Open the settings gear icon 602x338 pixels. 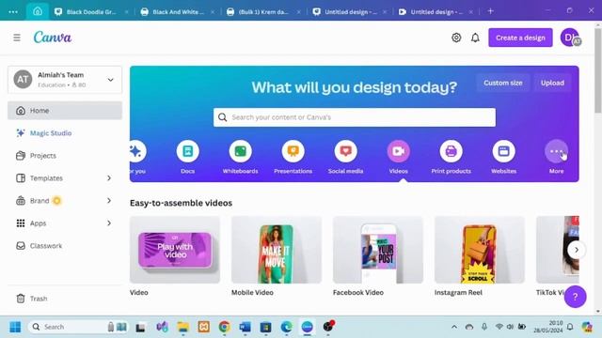[x=456, y=38]
